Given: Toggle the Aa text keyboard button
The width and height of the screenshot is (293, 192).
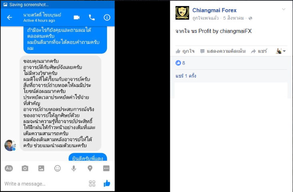Looking at the screenshot, I should coord(9,168).
